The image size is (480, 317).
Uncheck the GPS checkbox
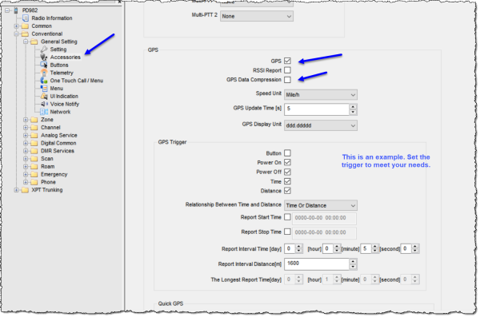(x=287, y=61)
